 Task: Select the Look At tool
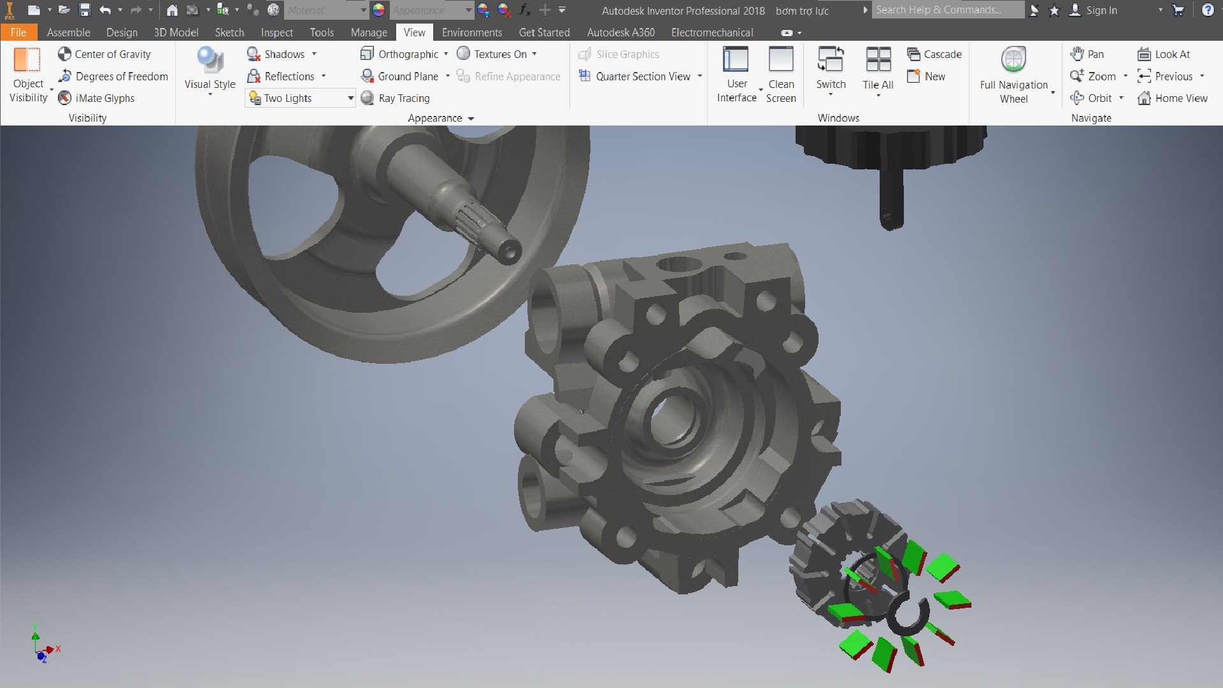pyautogui.click(x=1164, y=54)
